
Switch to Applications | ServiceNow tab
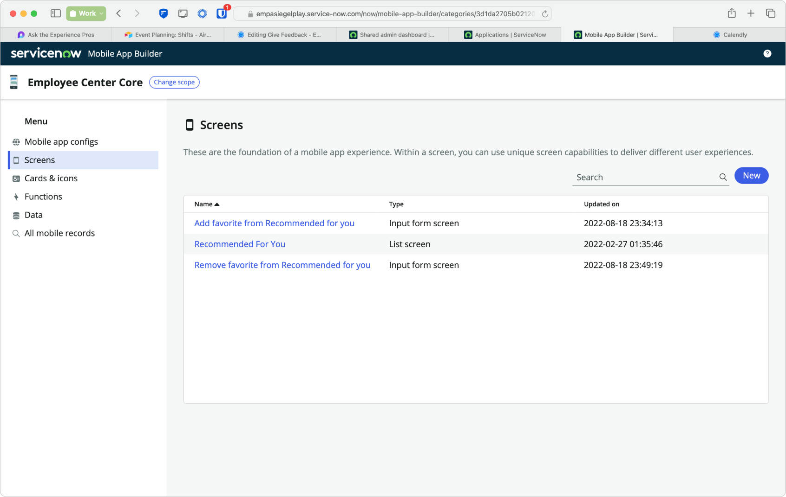pyautogui.click(x=505, y=35)
